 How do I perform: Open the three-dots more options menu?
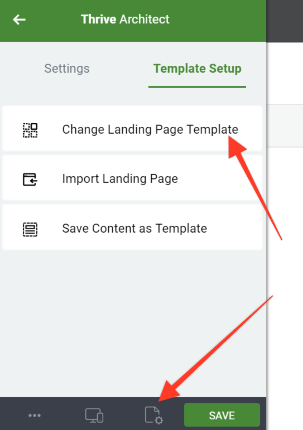(35, 415)
